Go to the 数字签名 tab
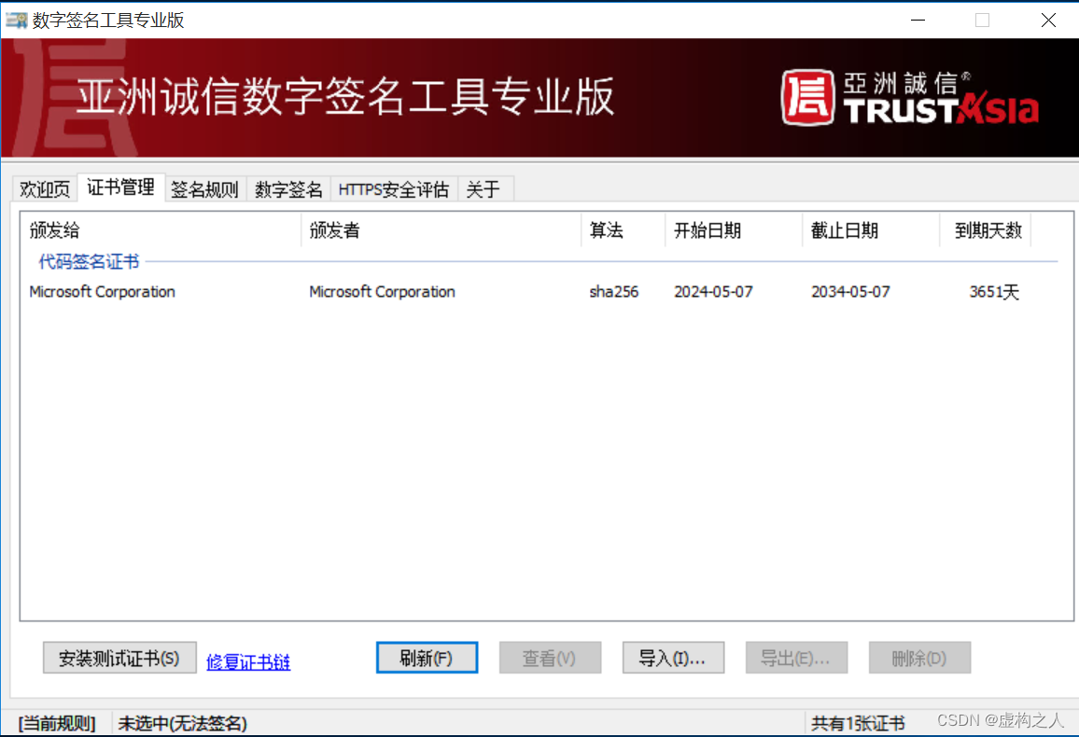 [288, 189]
